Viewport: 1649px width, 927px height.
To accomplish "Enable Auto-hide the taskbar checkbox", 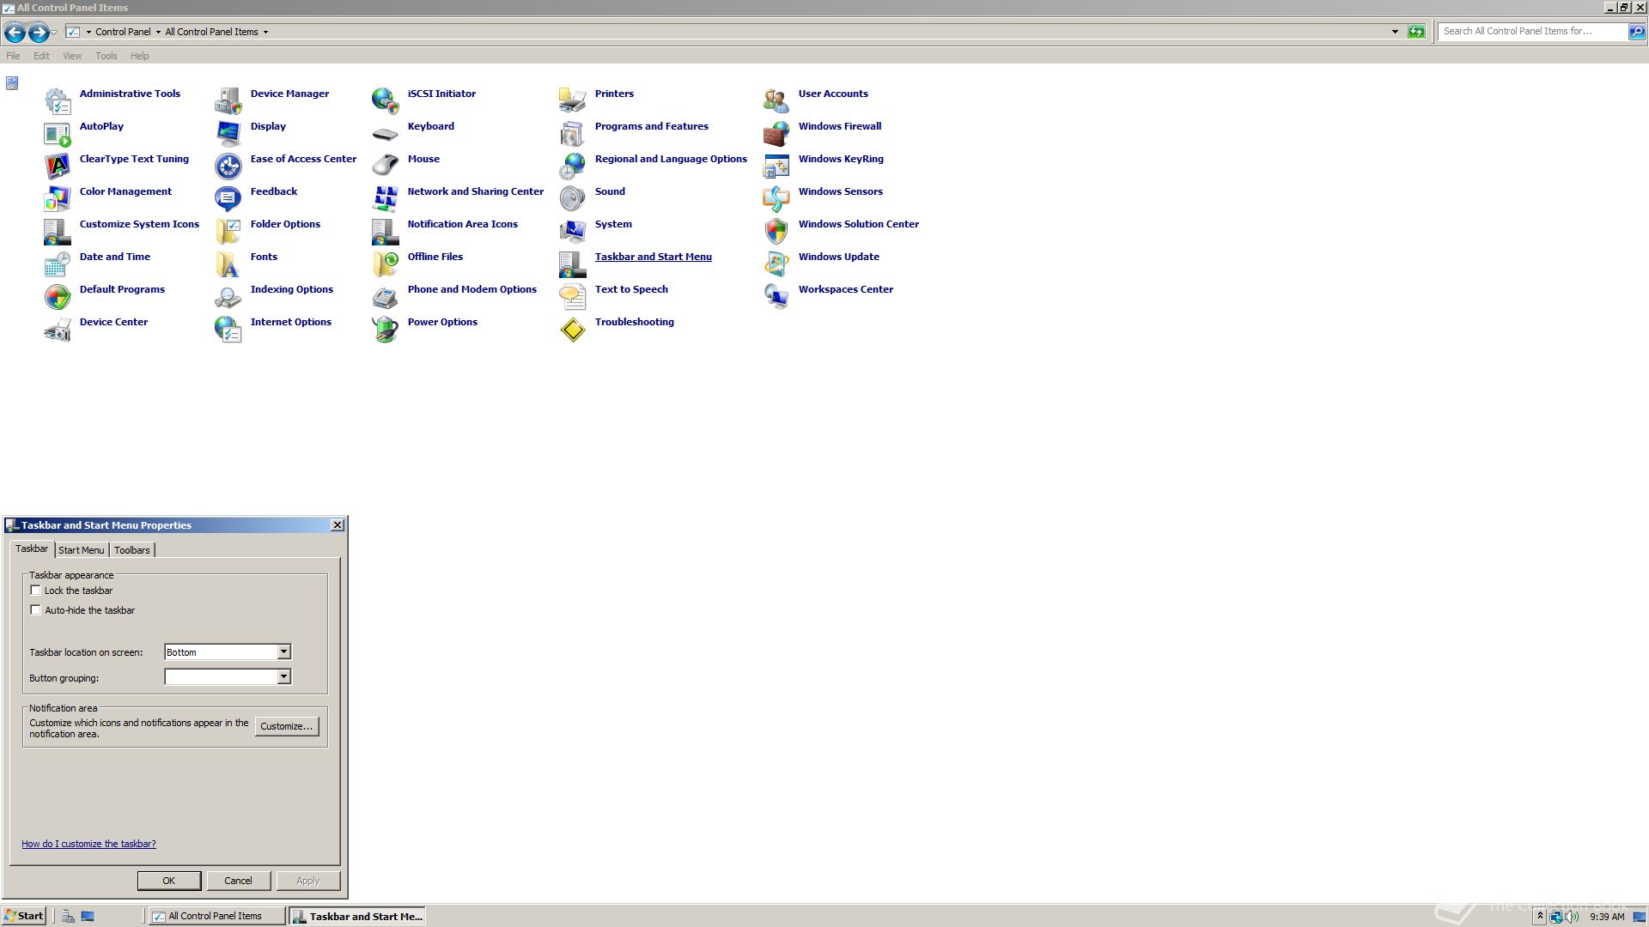I will 35,610.
